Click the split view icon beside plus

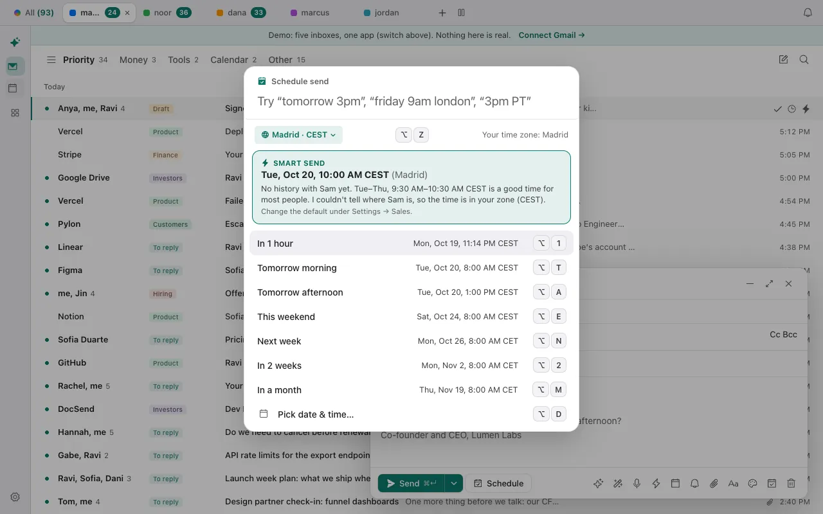click(x=461, y=13)
